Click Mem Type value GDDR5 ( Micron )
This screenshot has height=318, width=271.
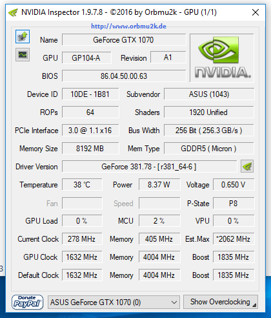pyautogui.click(x=209, y=149)
